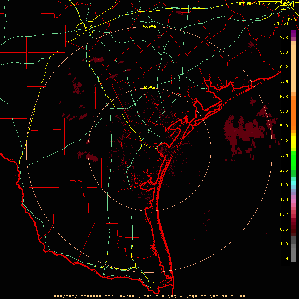Click the 5.8 color scale value

click(284, 111)
